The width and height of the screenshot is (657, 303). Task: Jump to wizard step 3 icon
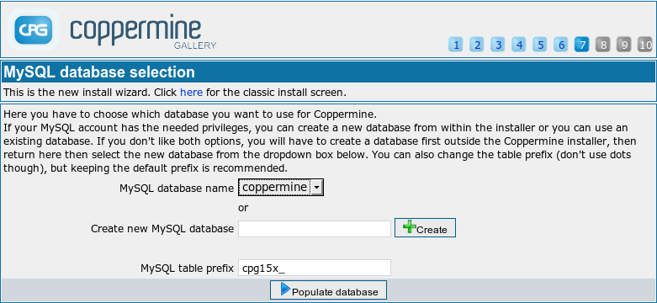[498, 45]
